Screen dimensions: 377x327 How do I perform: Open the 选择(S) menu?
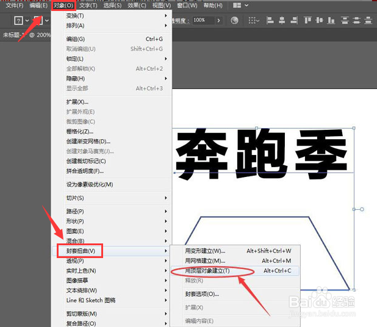click(112, 5)
